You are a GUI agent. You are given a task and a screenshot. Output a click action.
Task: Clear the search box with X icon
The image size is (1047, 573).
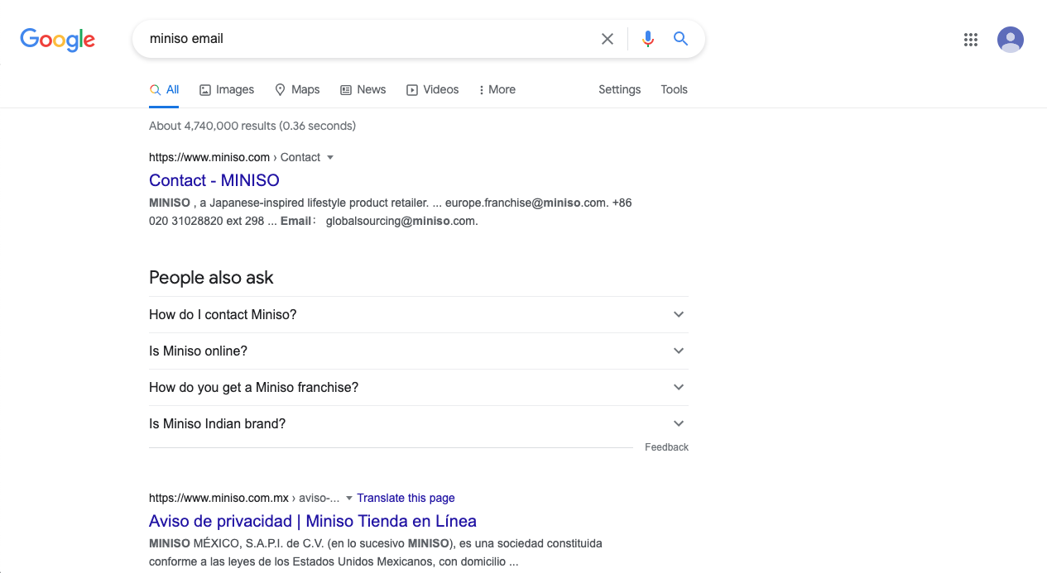pyautogui.click(x=608, y=39)
